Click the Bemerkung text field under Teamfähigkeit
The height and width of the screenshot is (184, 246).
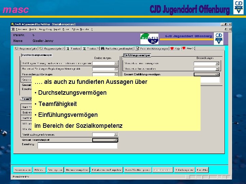click(x=77, y=145)
